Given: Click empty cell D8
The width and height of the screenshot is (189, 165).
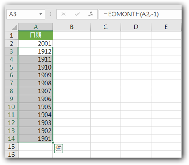Looking at the screenshot, I should (136, 91).
